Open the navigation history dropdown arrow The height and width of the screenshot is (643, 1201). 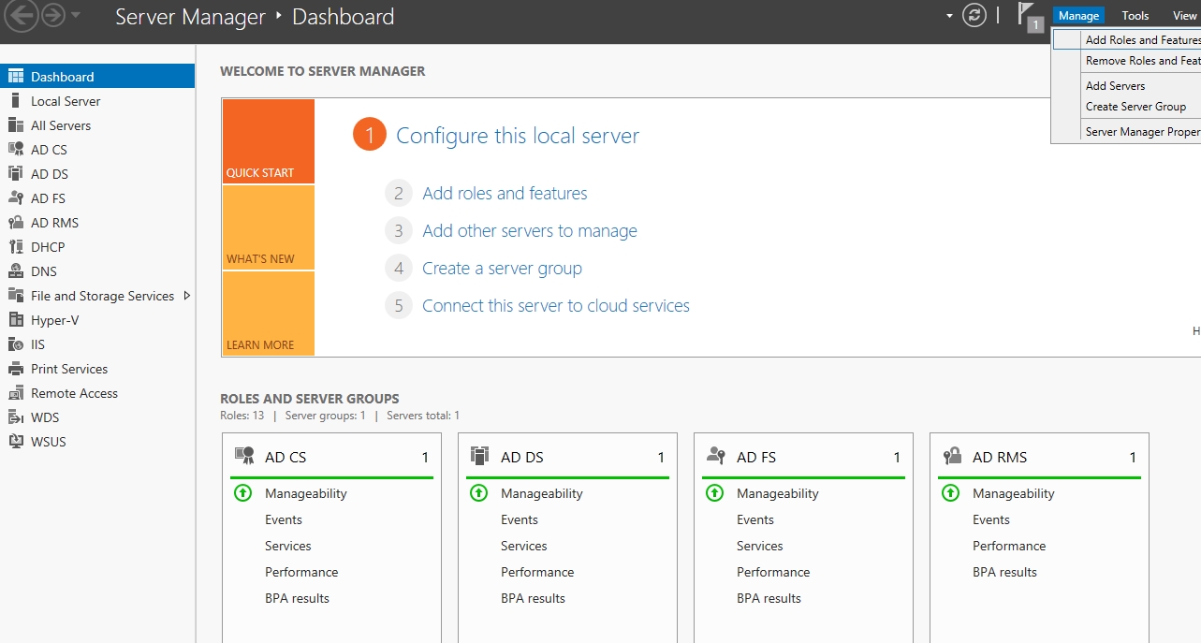point(76,16)
